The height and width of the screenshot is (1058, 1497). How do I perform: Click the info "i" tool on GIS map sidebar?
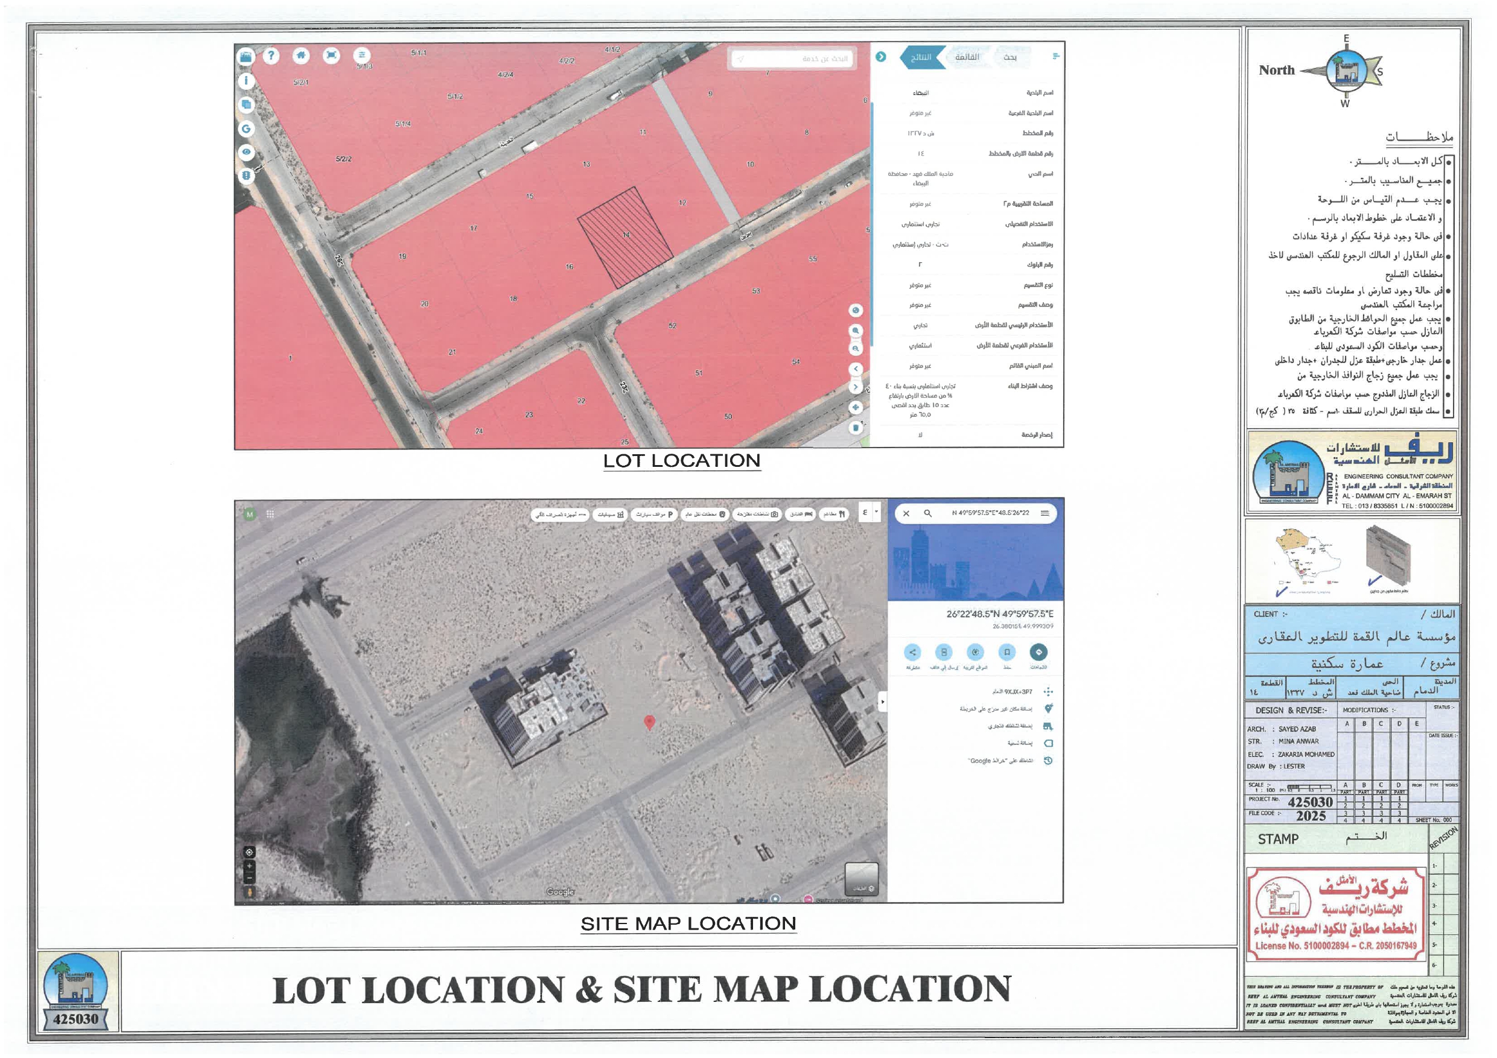[246, 81]
